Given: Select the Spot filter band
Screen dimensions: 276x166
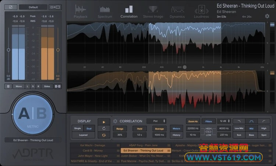Looking at the screenshot, I should pos(264,135).
